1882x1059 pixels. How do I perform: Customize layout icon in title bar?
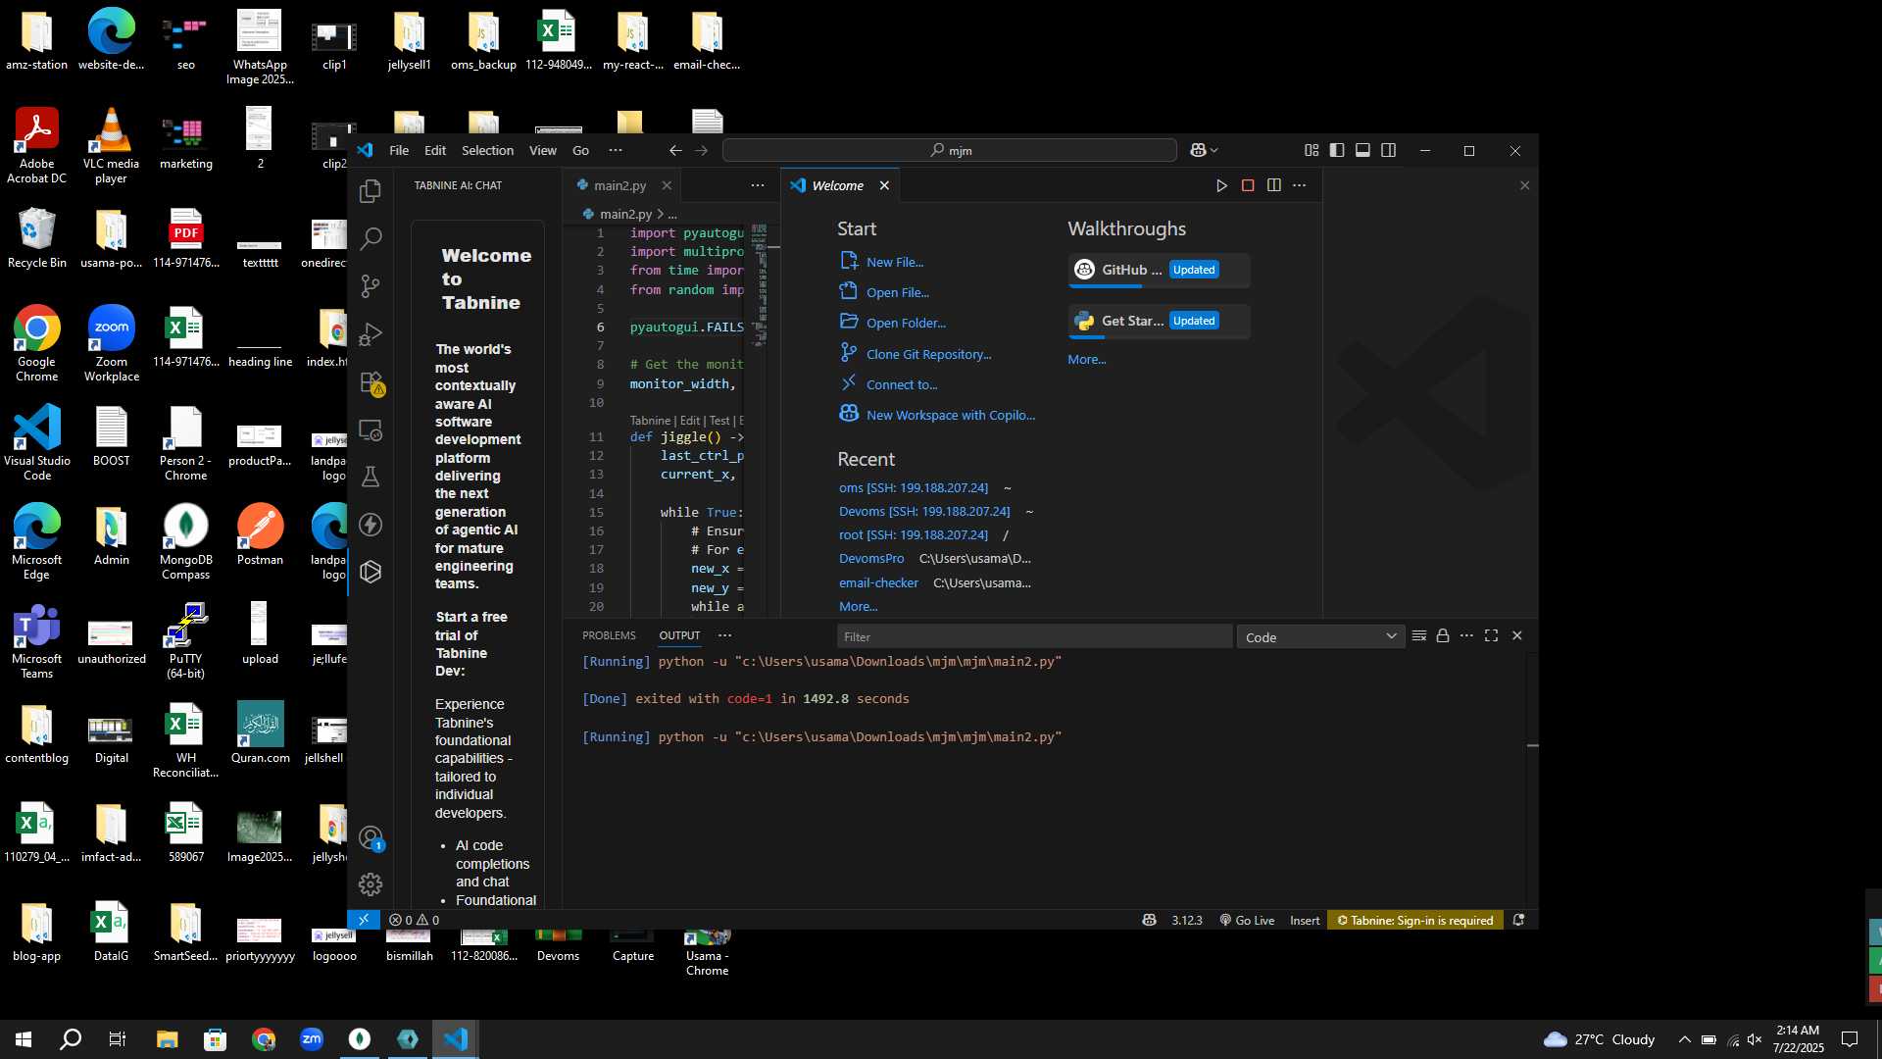click(1312, 150)
